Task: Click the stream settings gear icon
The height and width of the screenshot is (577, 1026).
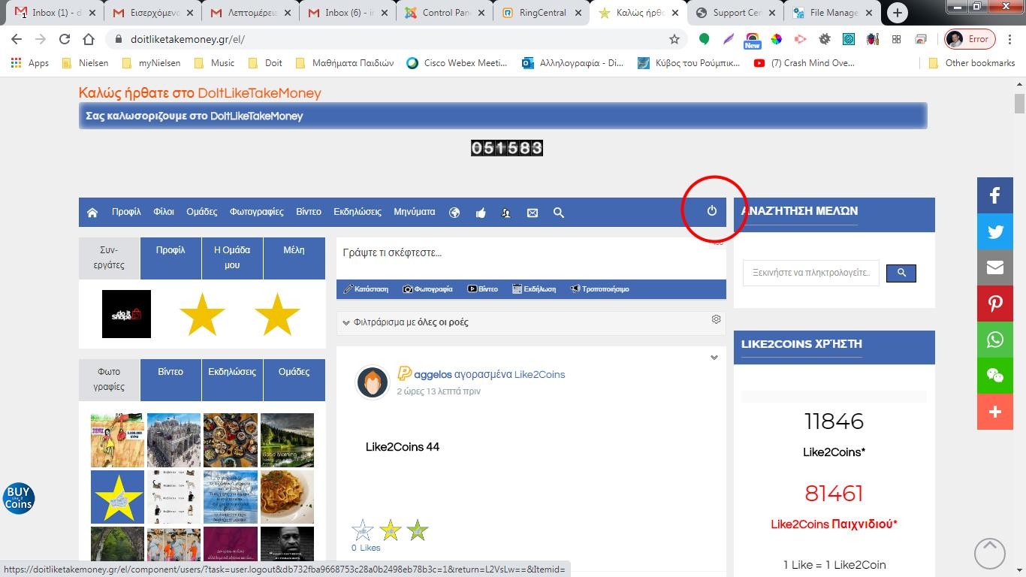Action: 716,319
